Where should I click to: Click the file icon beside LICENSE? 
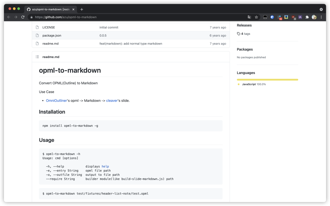click(x=37, y=27)
